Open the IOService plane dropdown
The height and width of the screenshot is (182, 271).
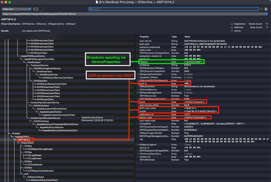pos(17,9)
